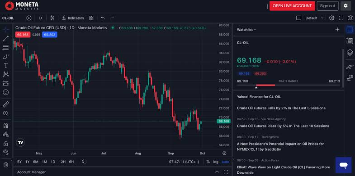355x176 pixels.
Task: Go to Moneta Markets logo home
Action: (x=22, y=6)
